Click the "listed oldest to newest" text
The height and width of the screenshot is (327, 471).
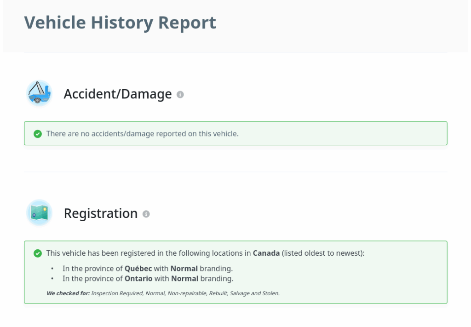pos(323,253)
